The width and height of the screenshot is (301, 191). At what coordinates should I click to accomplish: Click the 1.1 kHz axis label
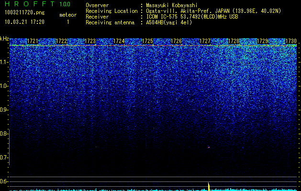coord(4,62)
